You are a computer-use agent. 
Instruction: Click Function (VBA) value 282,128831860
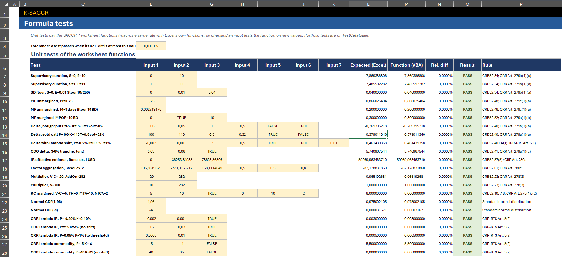pos(406,168)
